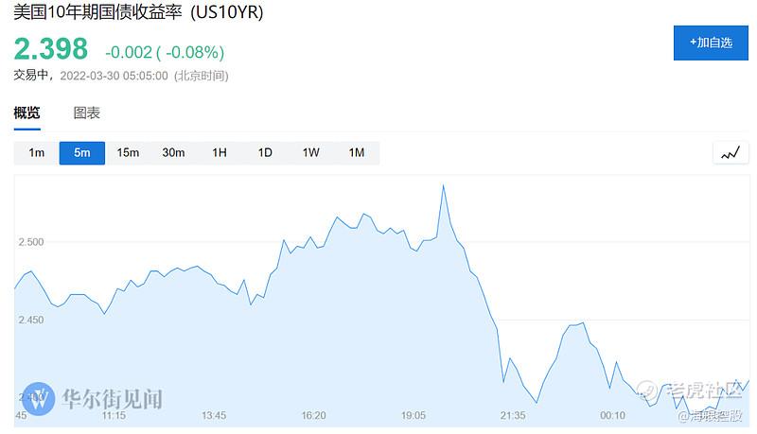Click the US10YR title heading

[x=138, y=12]
